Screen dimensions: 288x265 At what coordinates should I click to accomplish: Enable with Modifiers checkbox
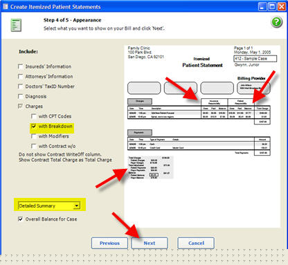(34, 136)
